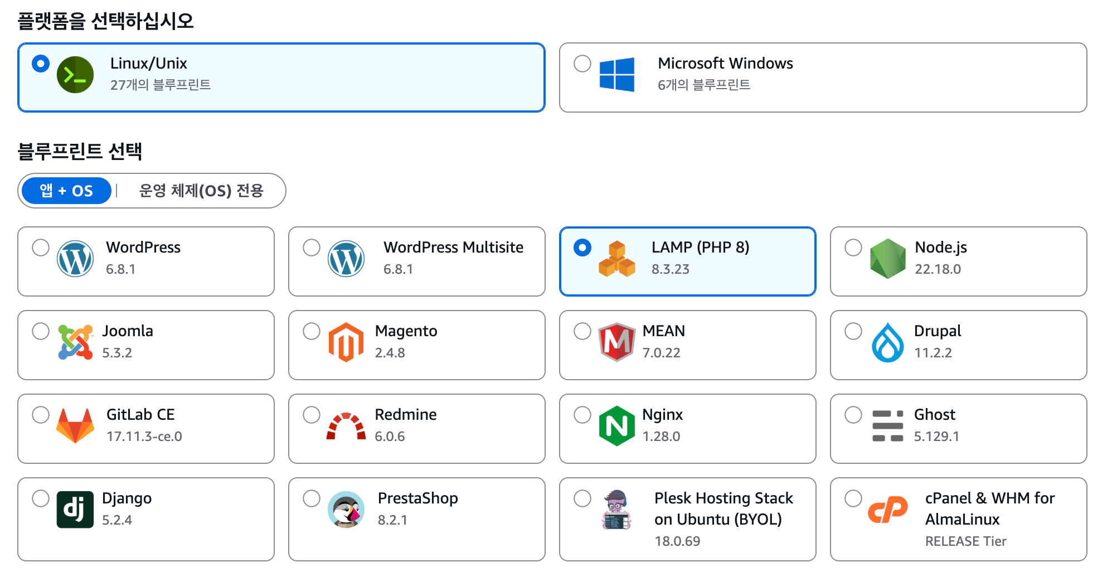The width and height of the screenshot is (1117, 572).
Task: Switch to the 앱 + OS tab
Action: coord(66,191)
